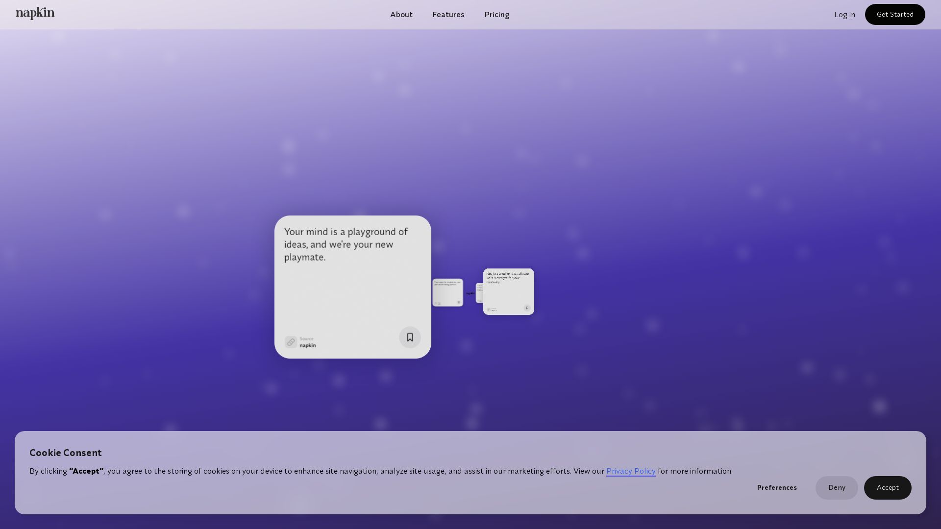Screen dimensions: 941x529
Task: Accept the cookie consent
Action: tap(887, 487)
